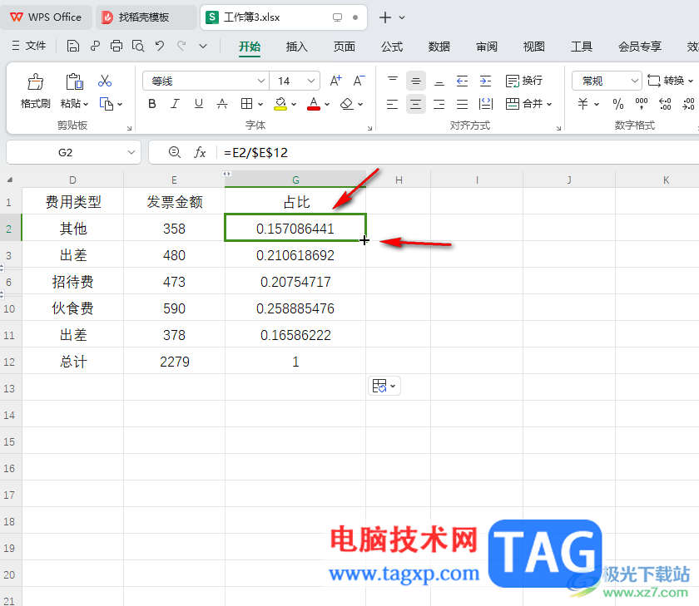
Task: Click Increase Font Size icon
Action: point(335,81)
